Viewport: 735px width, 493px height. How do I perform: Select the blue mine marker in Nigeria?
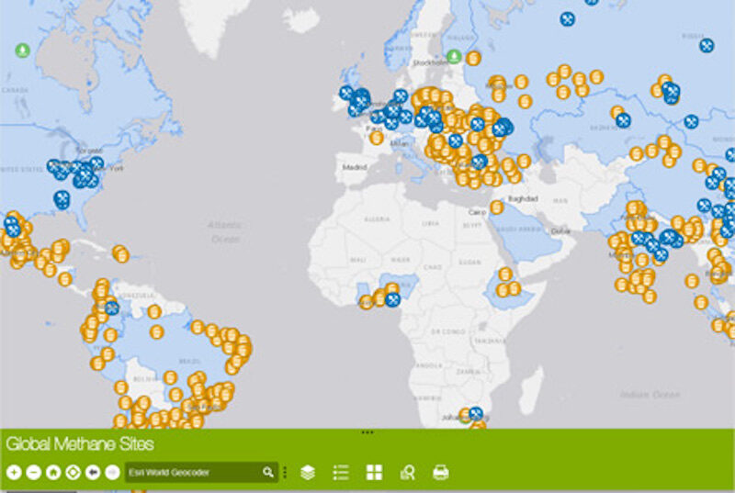click(x=393, y=299)
